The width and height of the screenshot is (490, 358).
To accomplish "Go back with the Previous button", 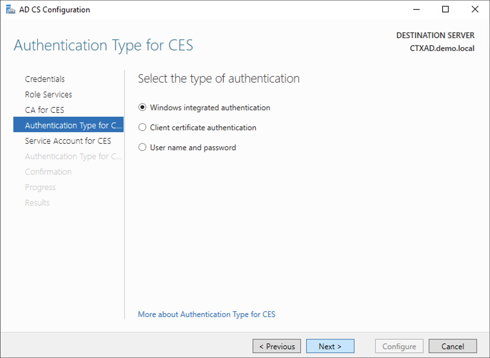I will [276, 346].
